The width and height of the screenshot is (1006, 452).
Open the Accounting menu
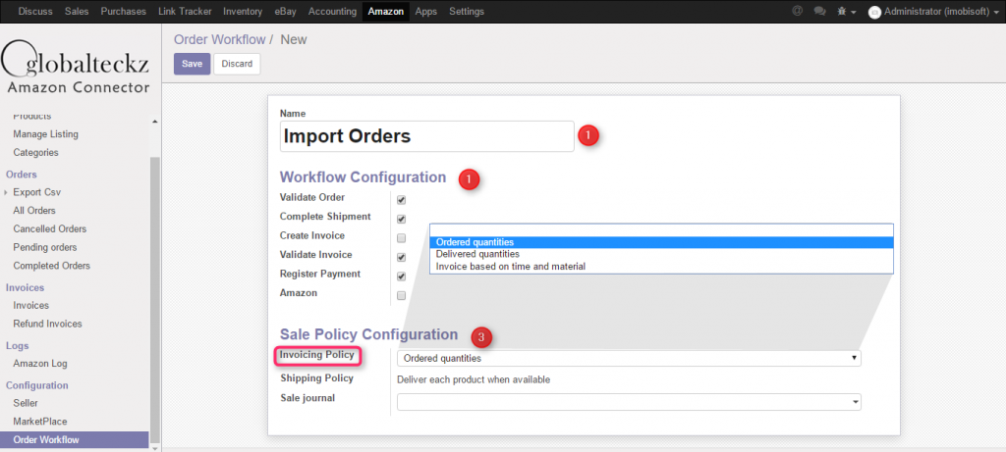[x=332, y=11]
